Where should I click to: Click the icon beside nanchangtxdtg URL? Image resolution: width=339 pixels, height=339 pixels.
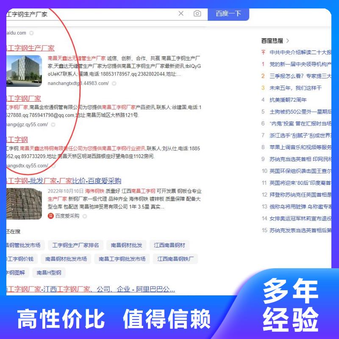[114, 83]
